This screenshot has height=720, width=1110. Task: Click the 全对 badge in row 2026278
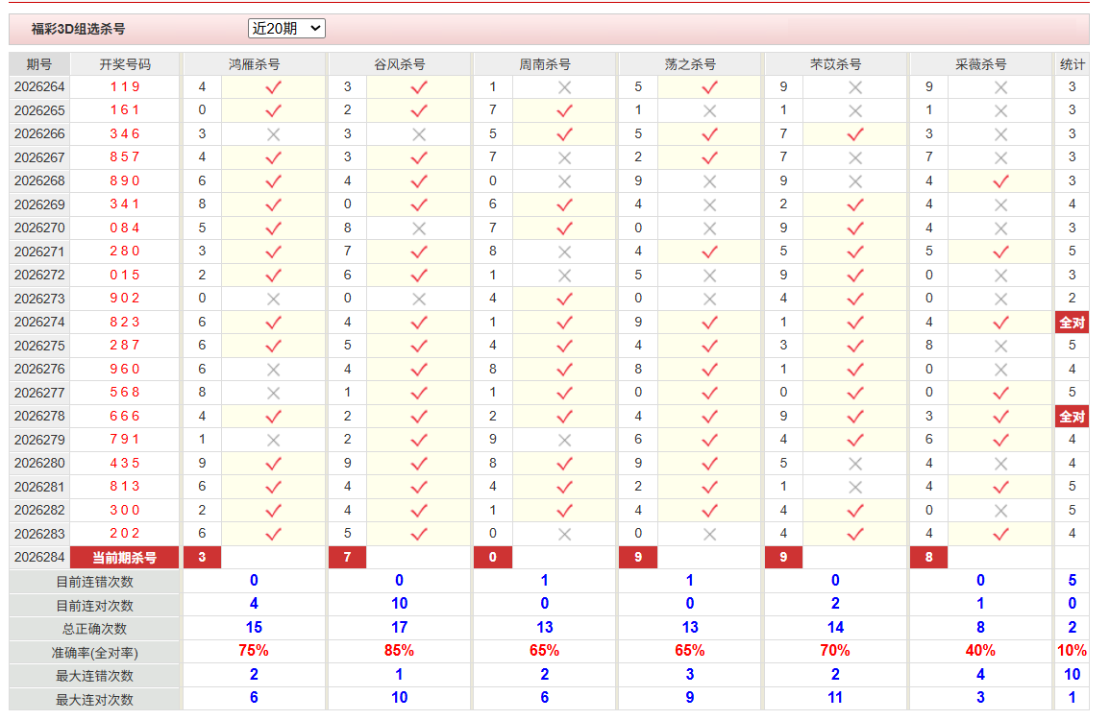click(x=1072, y=417)
